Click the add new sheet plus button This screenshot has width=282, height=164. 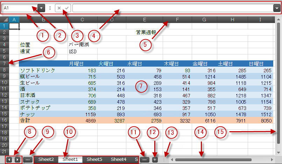[x=155, y=159]
